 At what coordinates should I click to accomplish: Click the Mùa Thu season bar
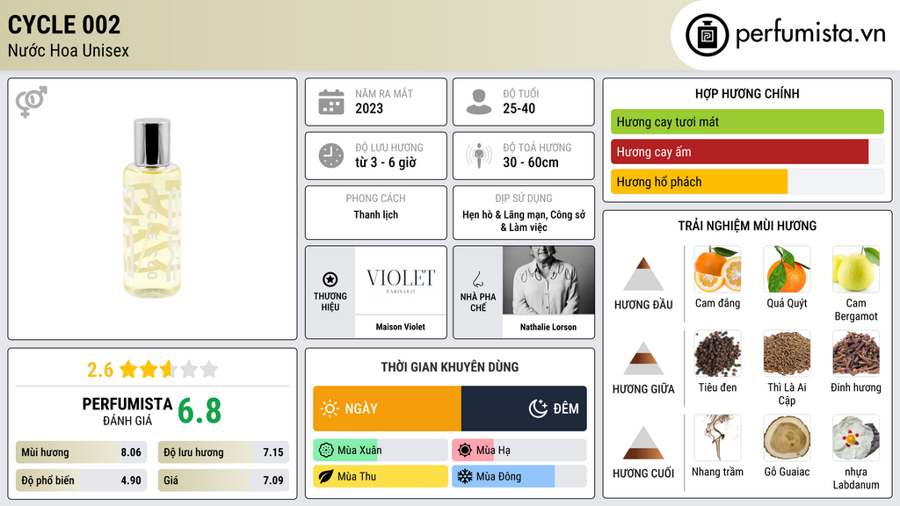(x=381, y=476)
